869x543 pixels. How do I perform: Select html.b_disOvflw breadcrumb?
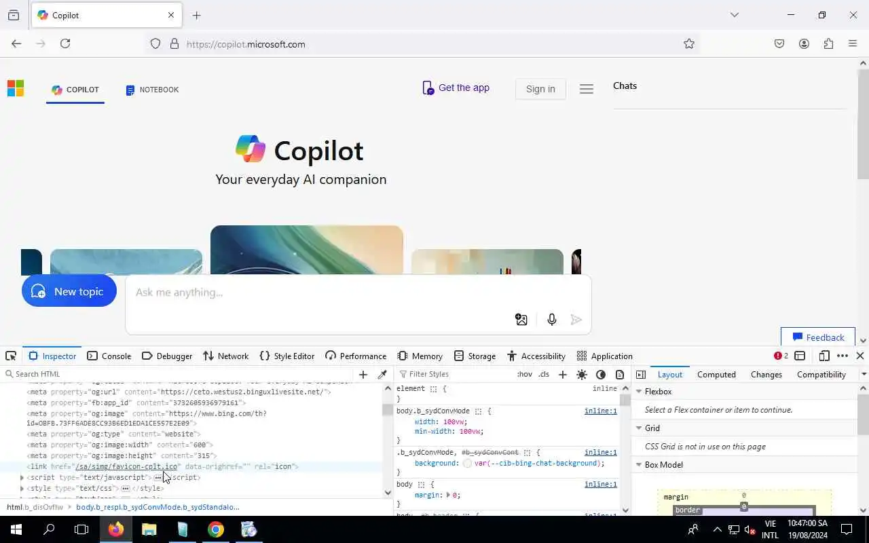click(x=35, y=507)
